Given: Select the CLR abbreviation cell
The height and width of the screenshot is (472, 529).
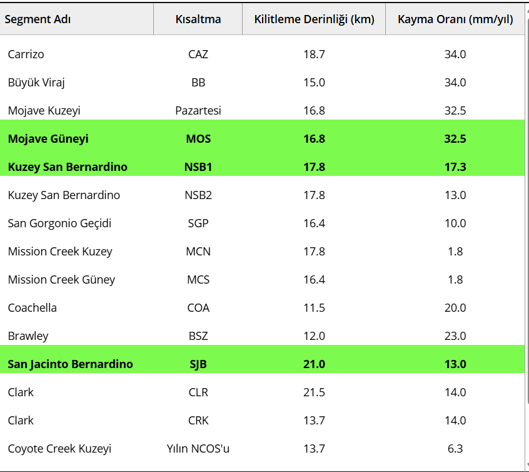Looking at the screenshot, I should tap(198, 392).
